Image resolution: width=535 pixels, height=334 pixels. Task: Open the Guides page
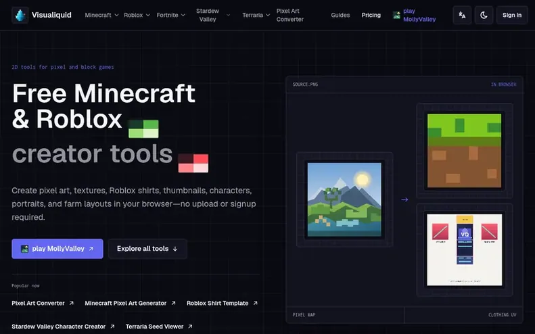(340, 15)
